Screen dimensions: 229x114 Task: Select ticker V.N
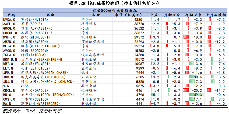coord(6,86)
